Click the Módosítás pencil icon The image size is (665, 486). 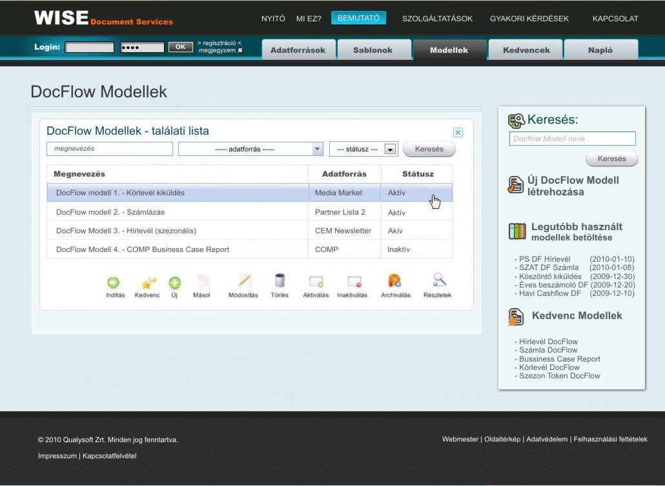(245, 281)
